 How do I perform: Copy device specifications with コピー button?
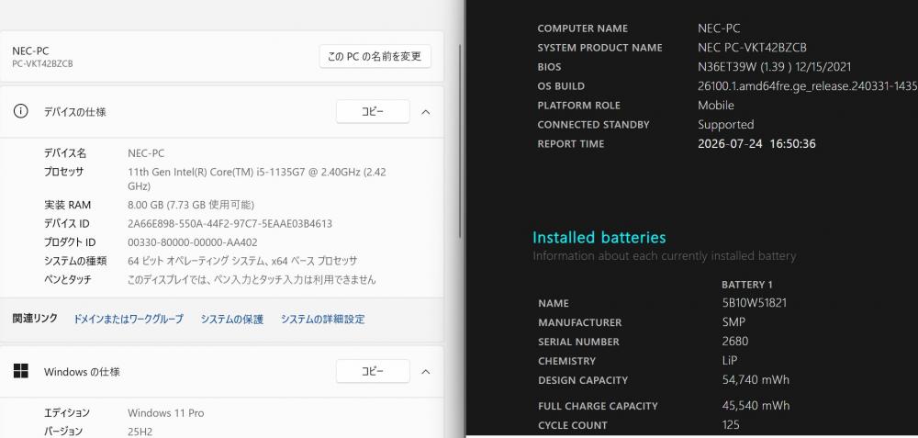click(373, 111)
